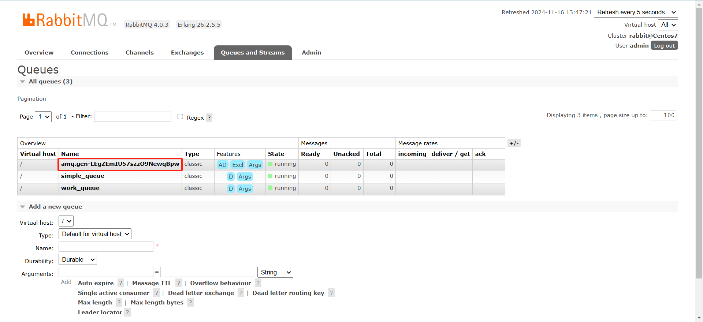Open help icon next to Leader locator
The width and height of the screenshot is (703, 322).
(127, 312)
